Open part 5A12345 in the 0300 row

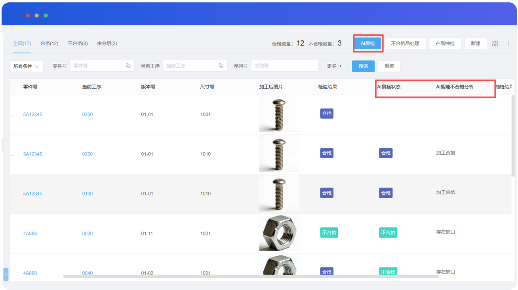click(32, 114)
